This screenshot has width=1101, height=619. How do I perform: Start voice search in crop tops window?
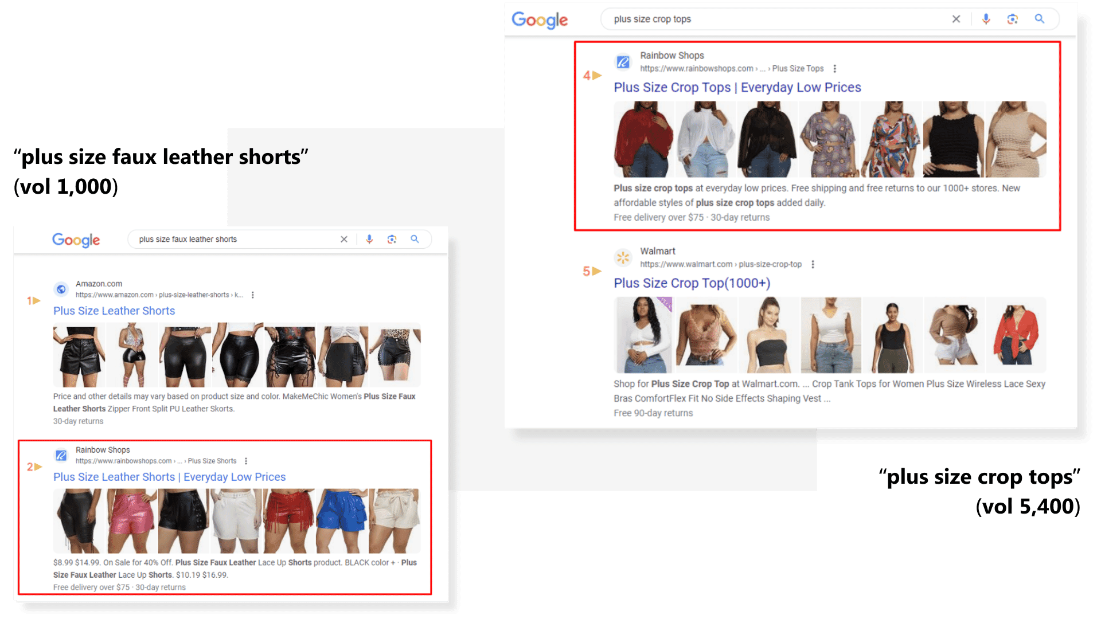[986, 19]
